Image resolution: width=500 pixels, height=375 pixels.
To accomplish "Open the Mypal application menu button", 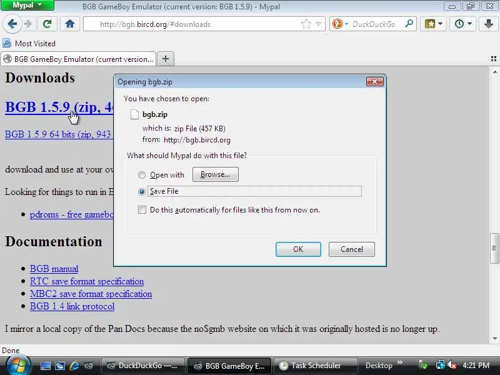I will 27,5.
